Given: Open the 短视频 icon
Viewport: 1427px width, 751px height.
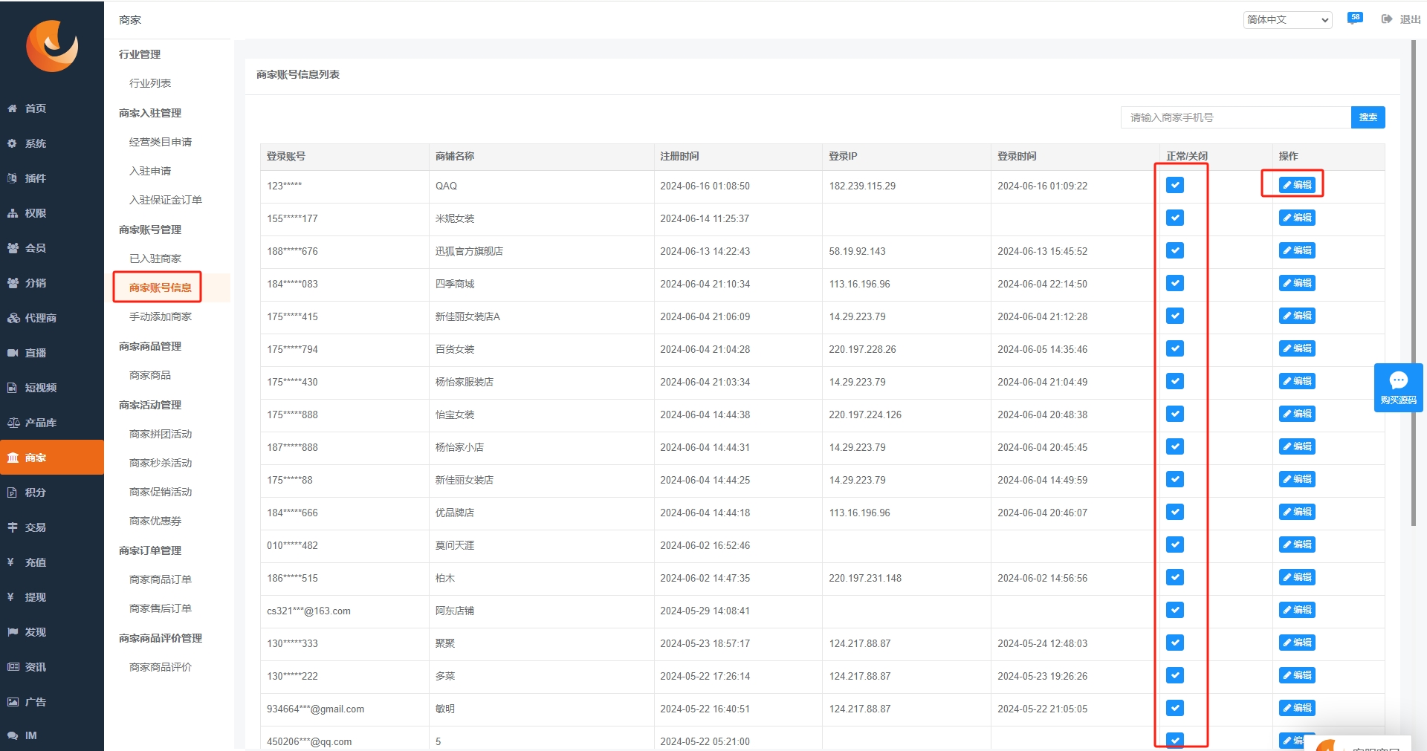Looking at the screenshot, I should coord(13,388).
